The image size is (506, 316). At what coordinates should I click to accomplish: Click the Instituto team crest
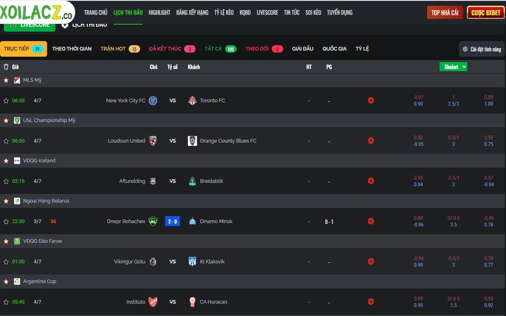click(x=153, y=302)
